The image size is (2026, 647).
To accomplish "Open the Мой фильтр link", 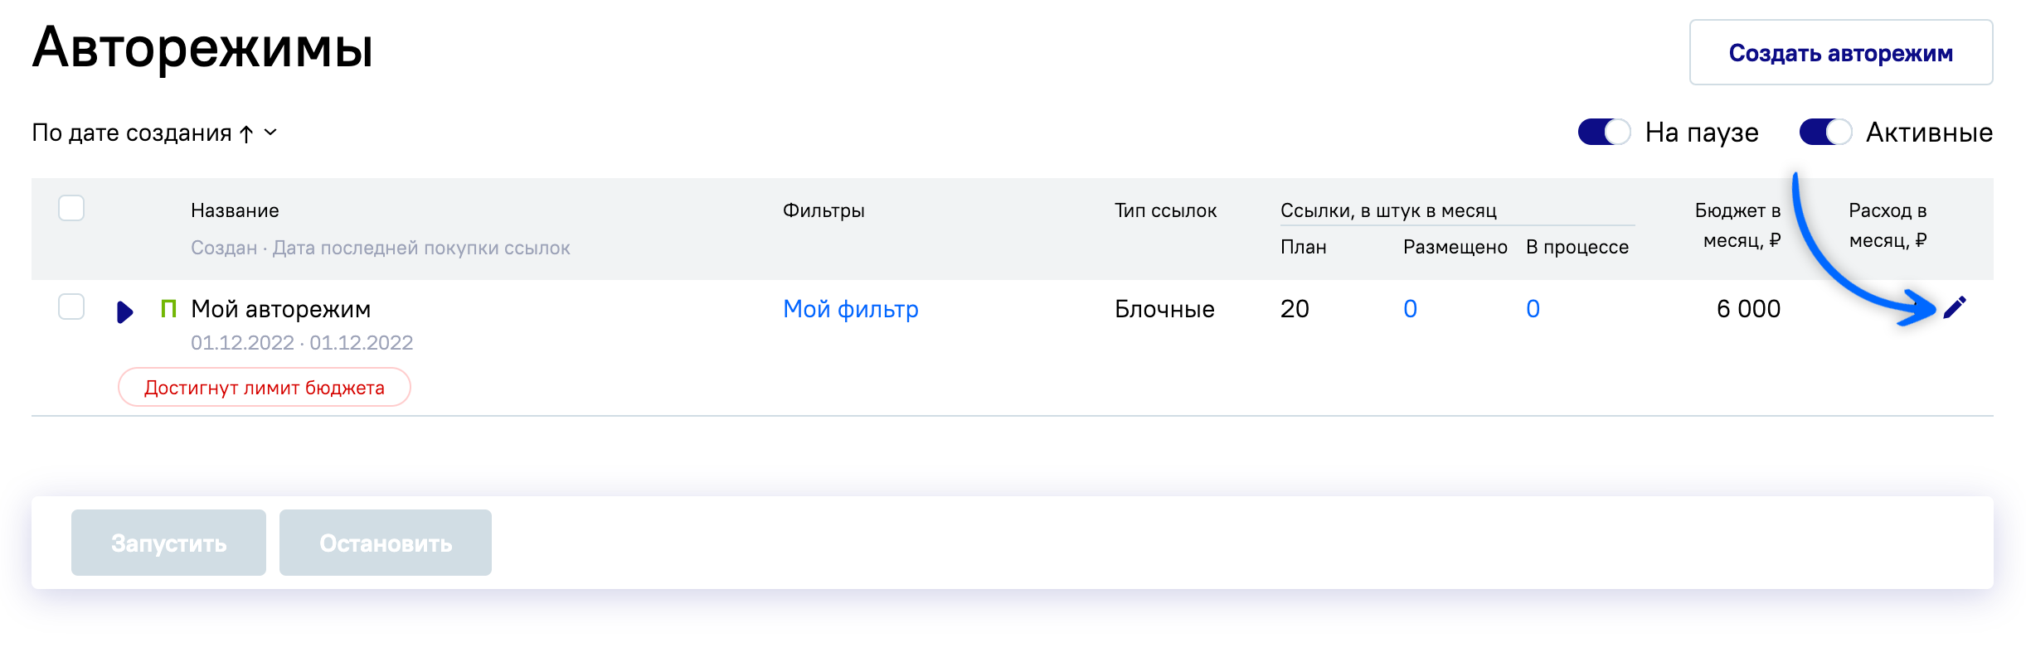I will (851, 309).
